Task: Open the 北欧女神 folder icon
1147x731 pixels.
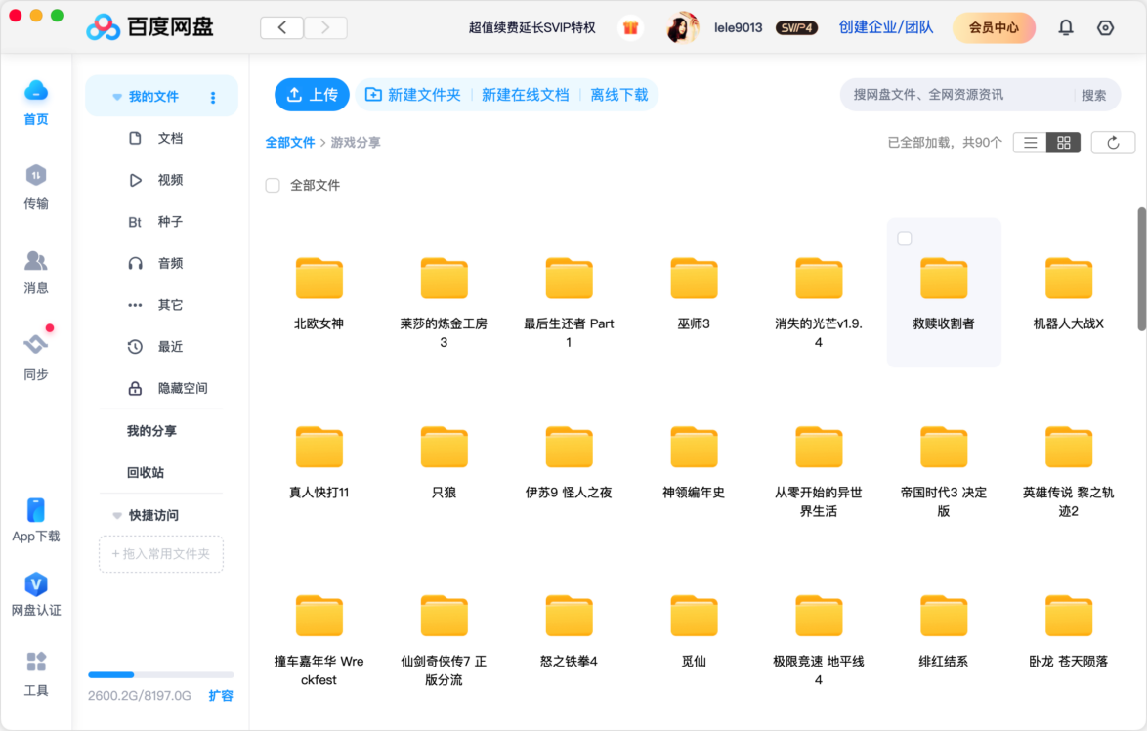Action: coord(319,279)
